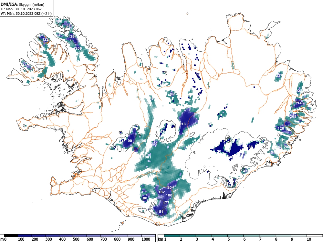Click the map value 451

point(272,153)
